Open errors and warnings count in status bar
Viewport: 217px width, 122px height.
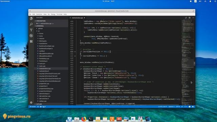coord(43,107)
